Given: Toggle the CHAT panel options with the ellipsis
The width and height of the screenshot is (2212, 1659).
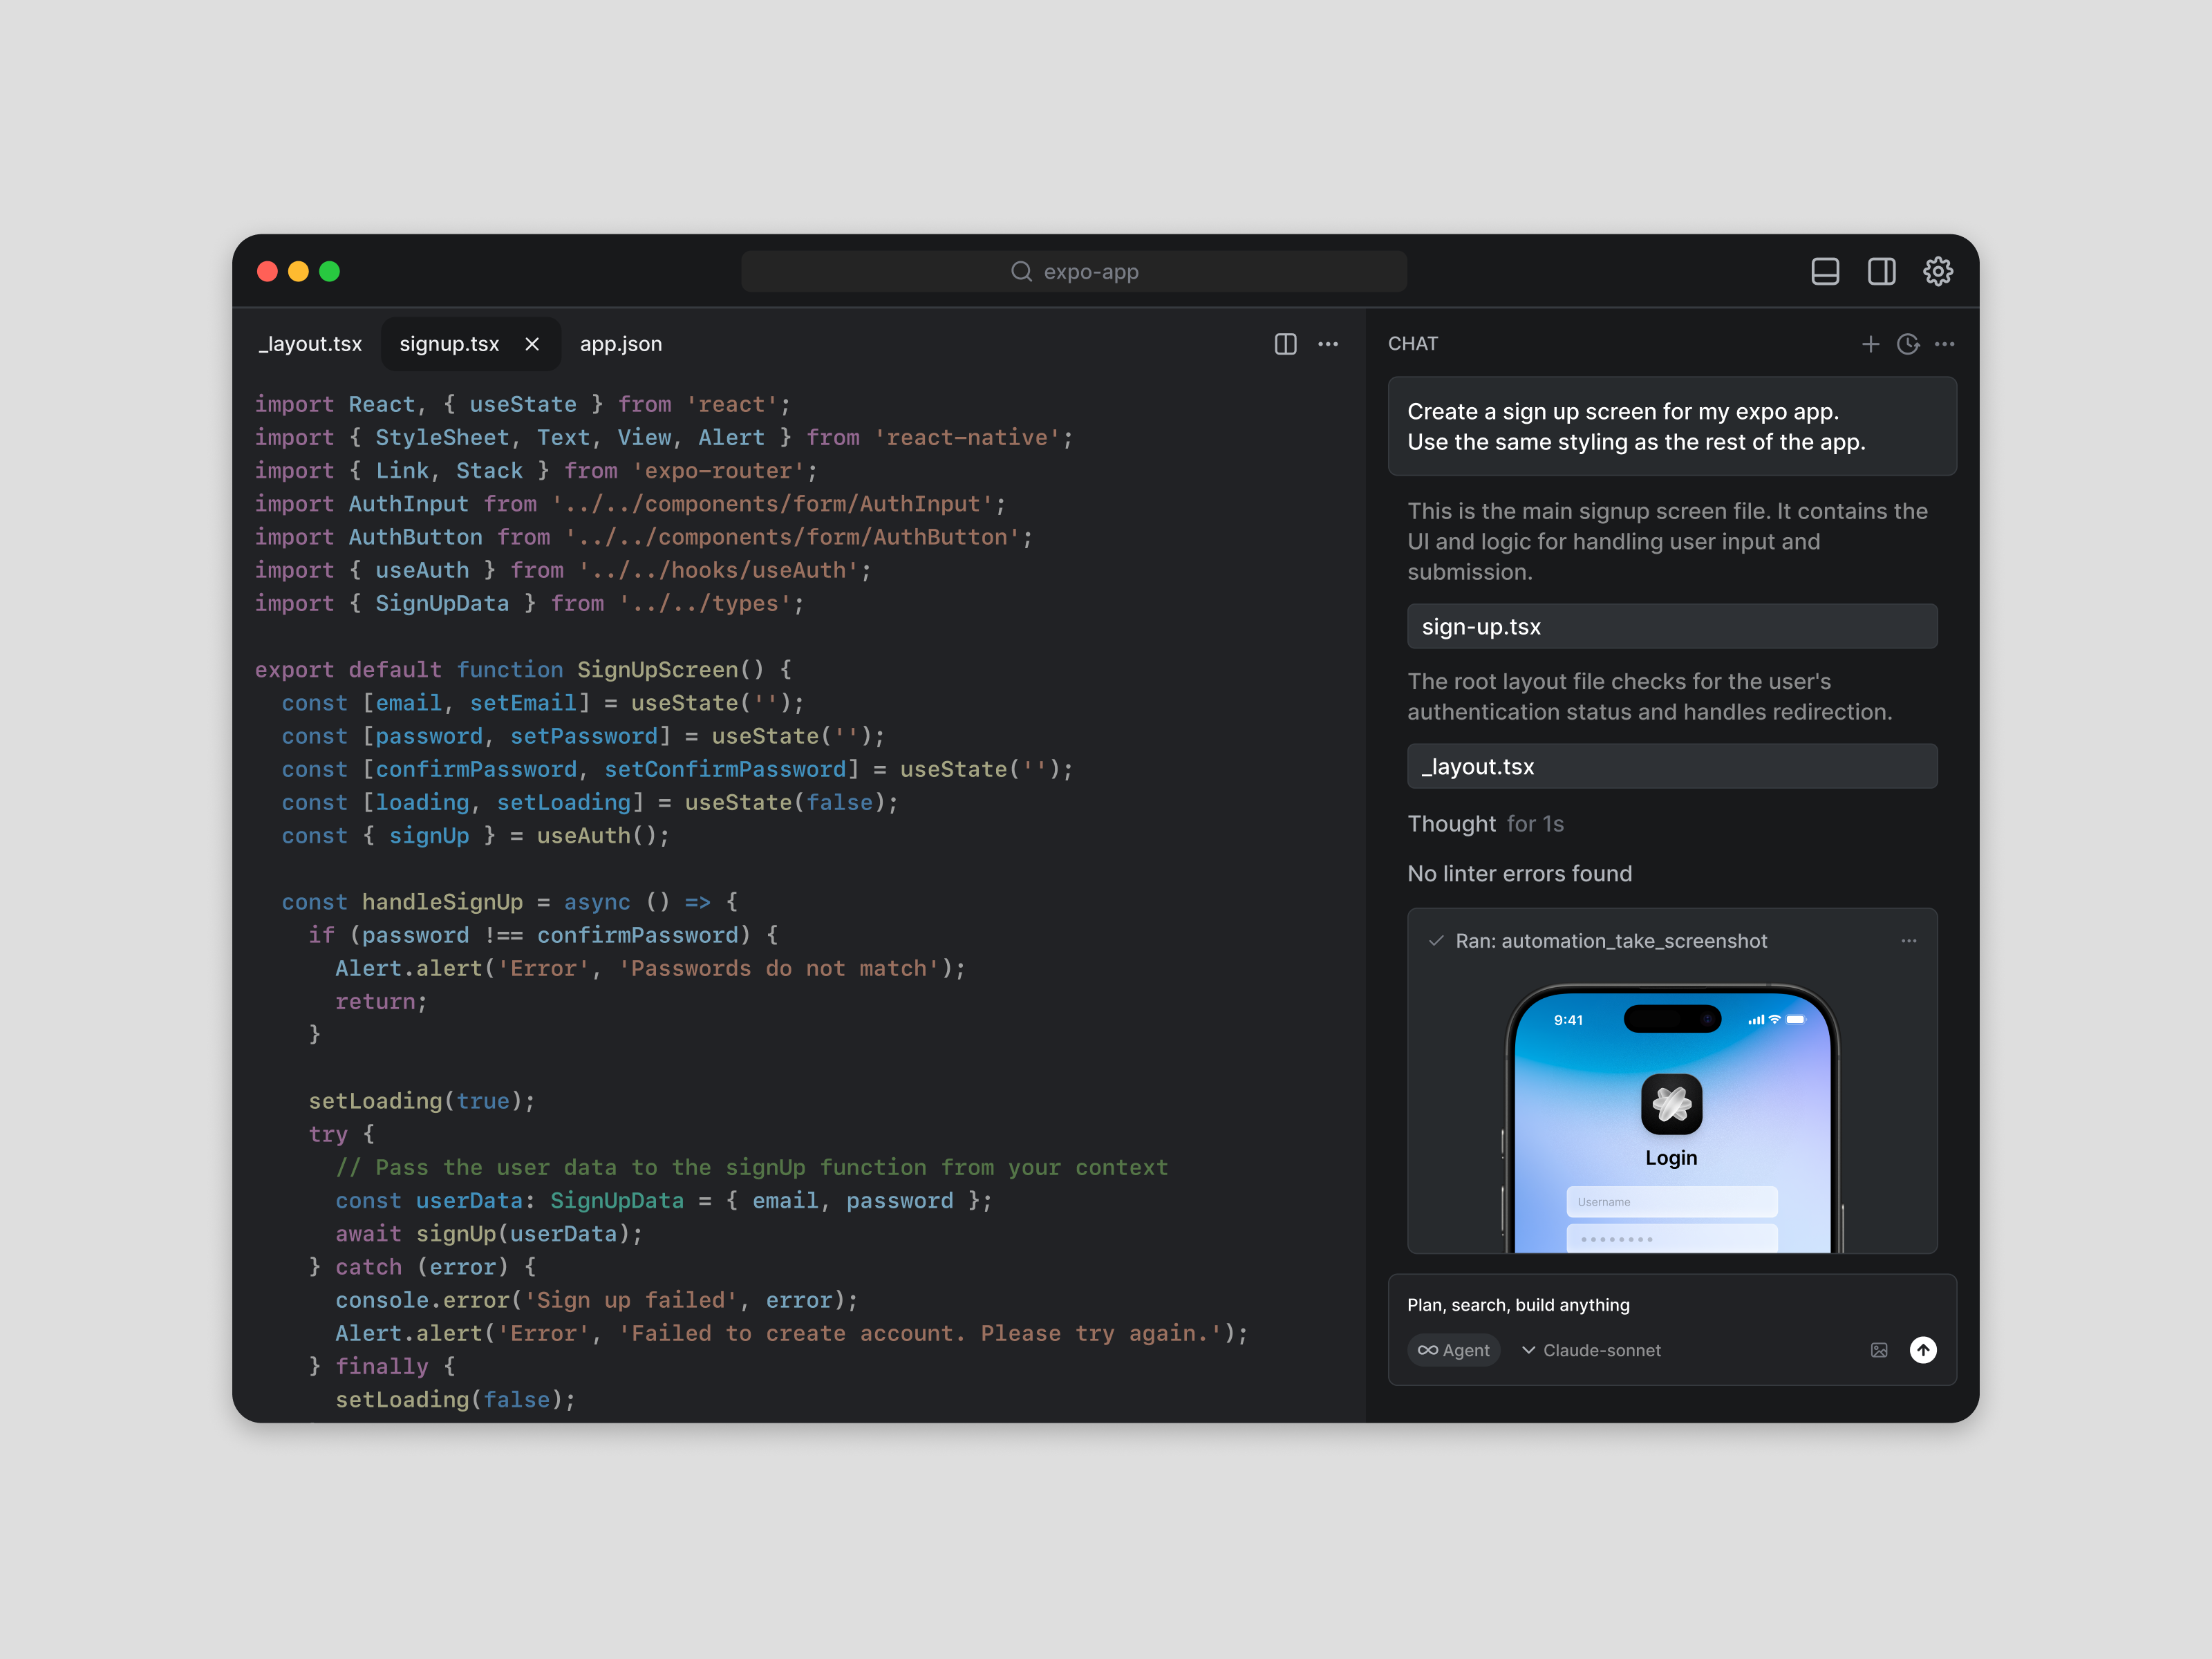Looking at the screenshot, I should click(x=1945, y=344).
